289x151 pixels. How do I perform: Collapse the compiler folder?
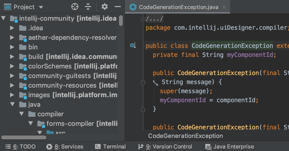click(x=21, y=114)
